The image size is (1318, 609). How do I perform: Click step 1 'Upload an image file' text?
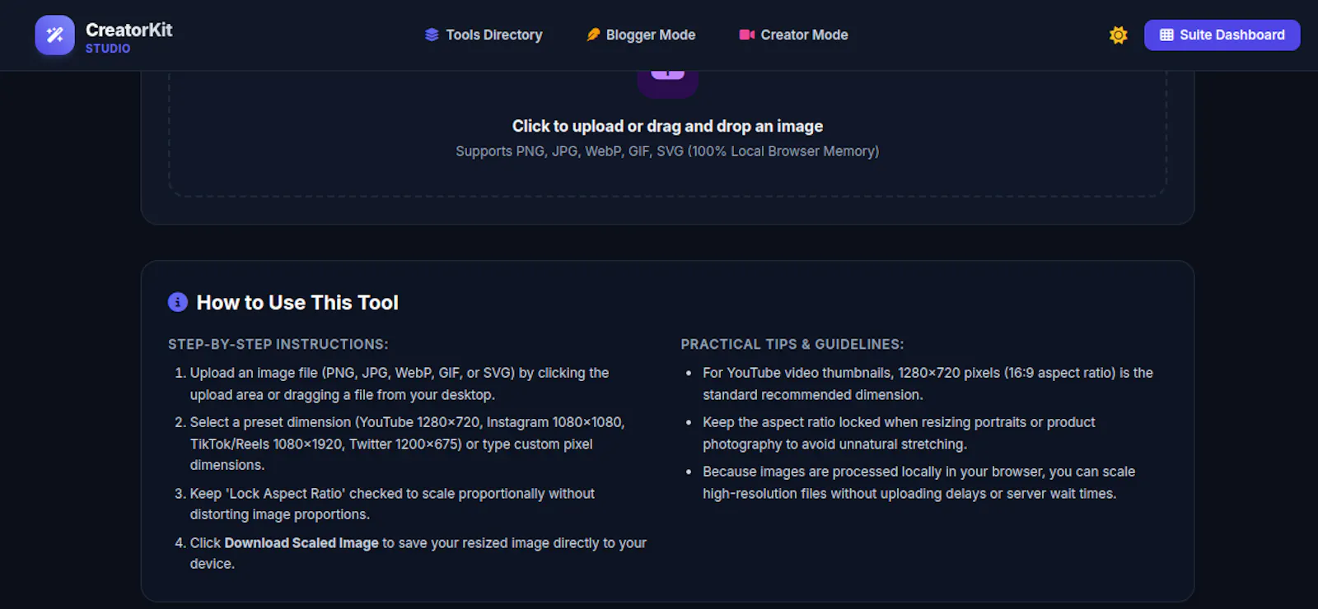pyautogui.click(x=400, y=384)
